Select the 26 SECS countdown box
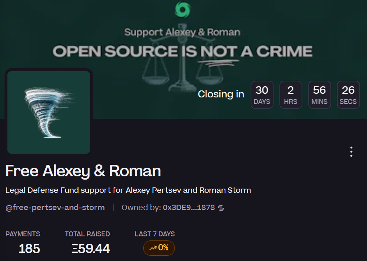367x261 pixels. pos(348,95)
